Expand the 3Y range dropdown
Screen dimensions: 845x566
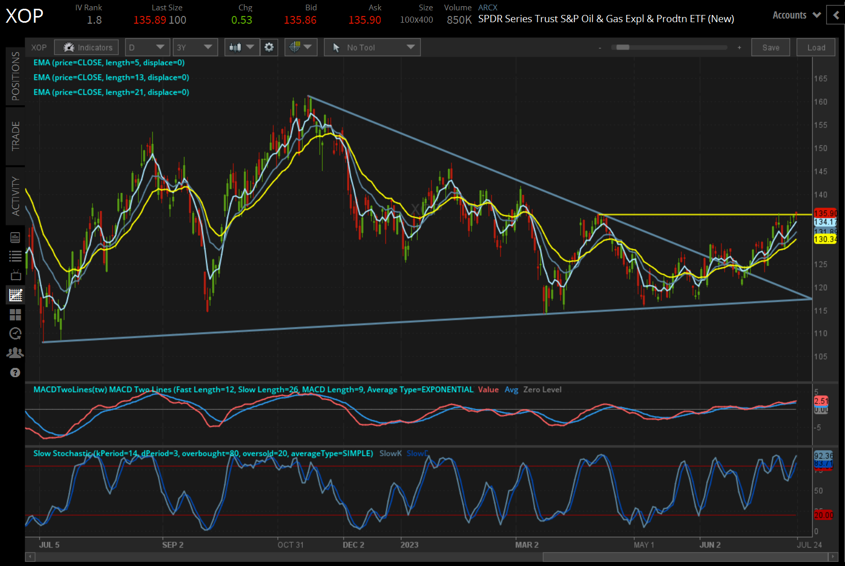[195, 47]
